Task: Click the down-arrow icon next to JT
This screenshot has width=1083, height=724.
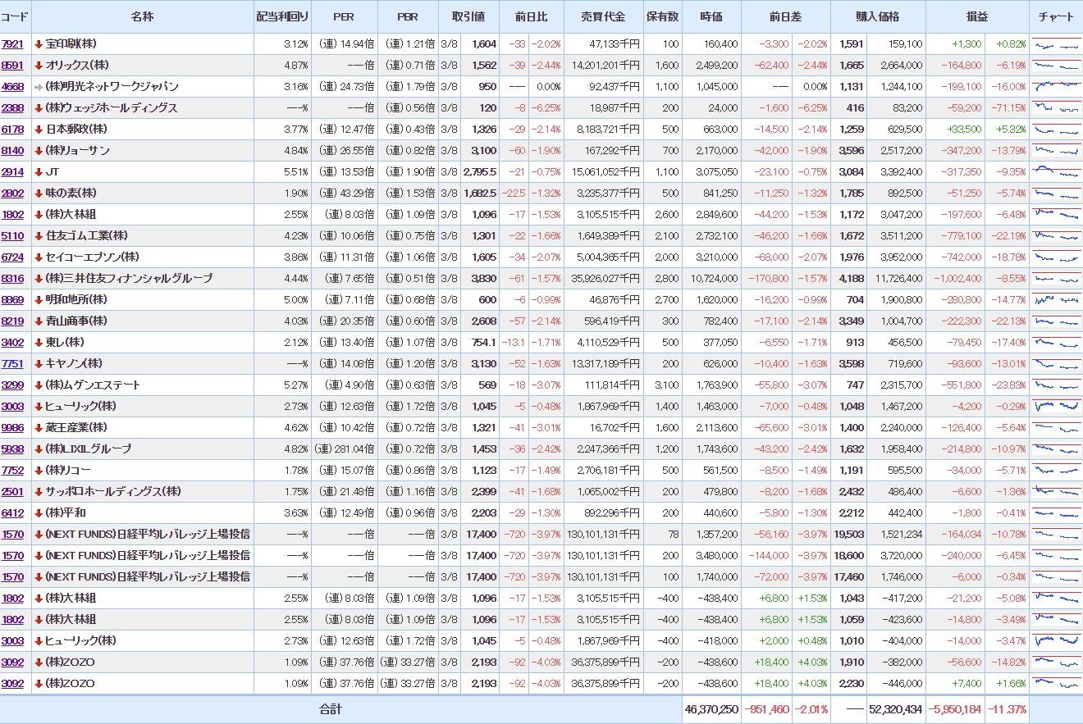Action: click(39, 172)
